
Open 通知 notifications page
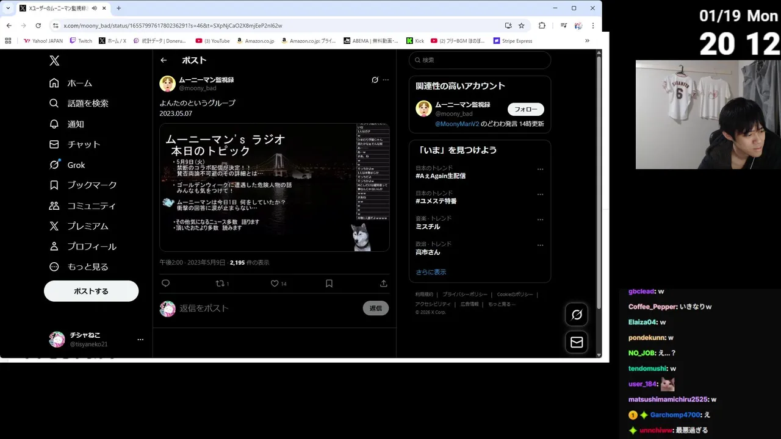tap(67, 124)
